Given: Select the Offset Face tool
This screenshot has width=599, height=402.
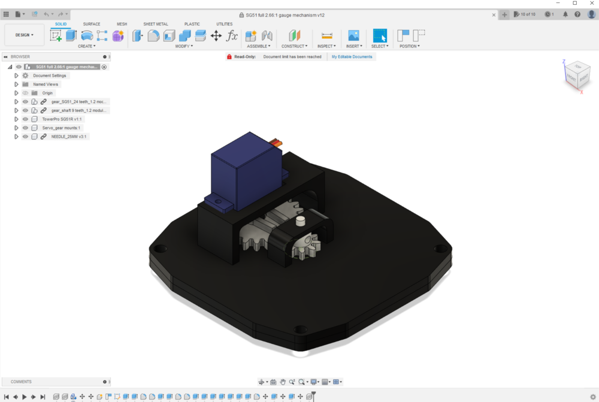Looking at the screenshot, I should click(201, 35).
